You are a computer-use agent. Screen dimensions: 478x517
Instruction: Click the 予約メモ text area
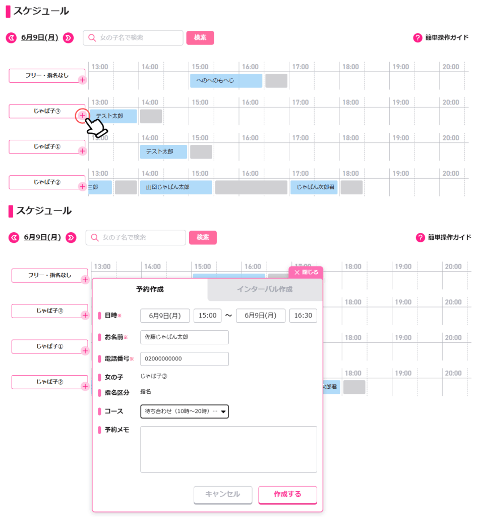228,449
